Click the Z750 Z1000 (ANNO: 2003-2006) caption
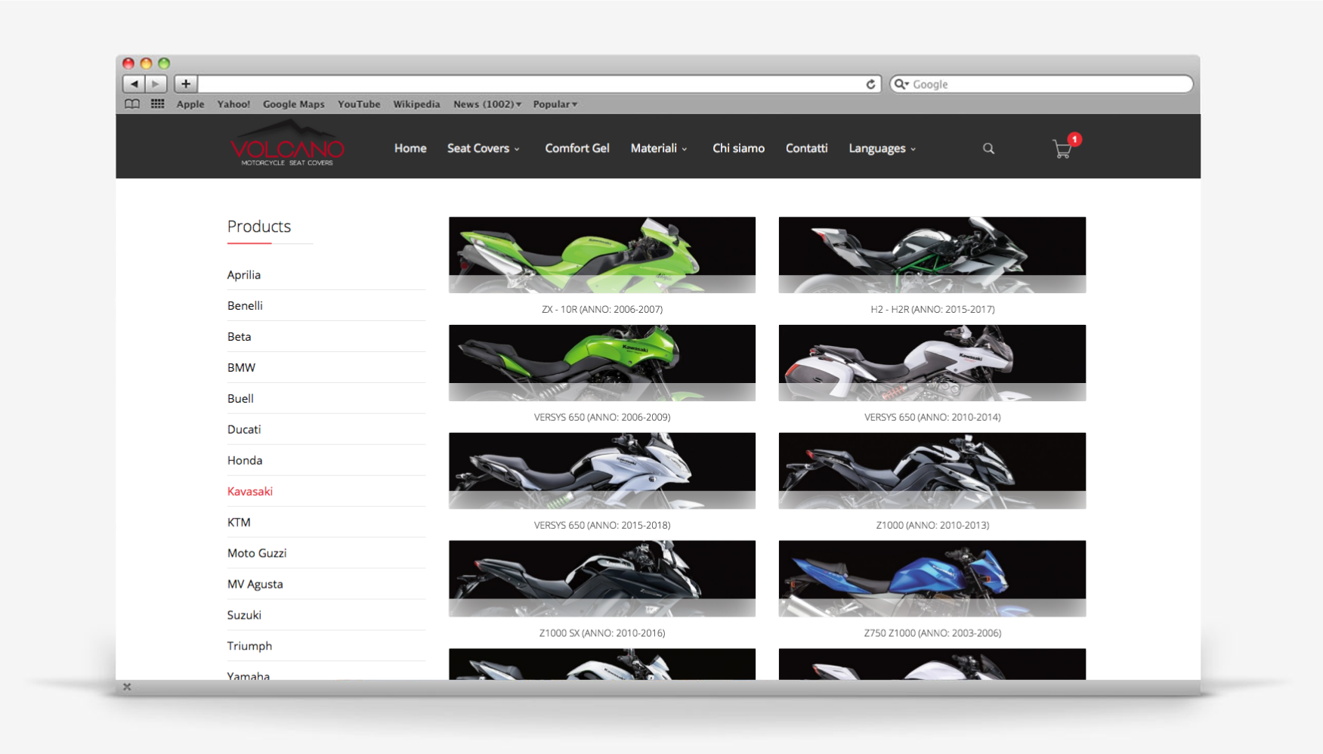The height and width of the screenshot is (754, 1323). click(932, 634)
